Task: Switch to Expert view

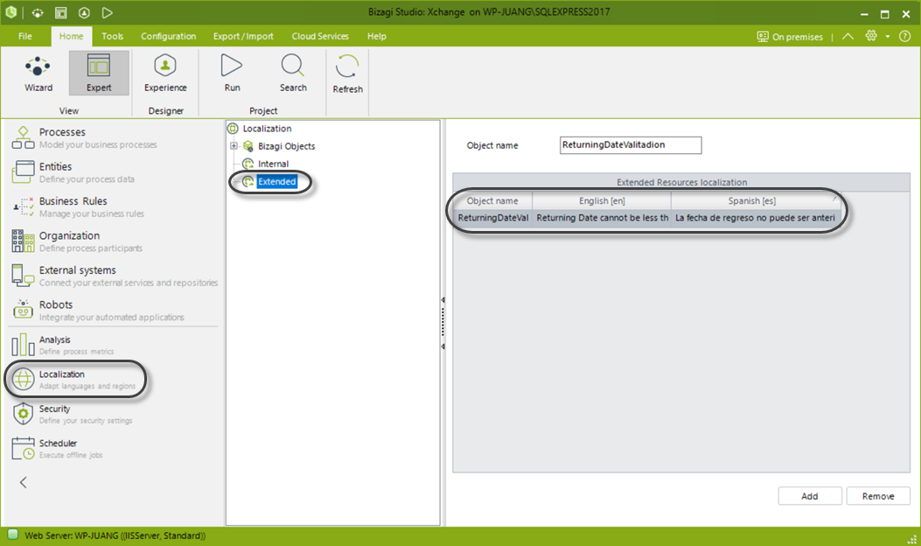Action: 99,73
